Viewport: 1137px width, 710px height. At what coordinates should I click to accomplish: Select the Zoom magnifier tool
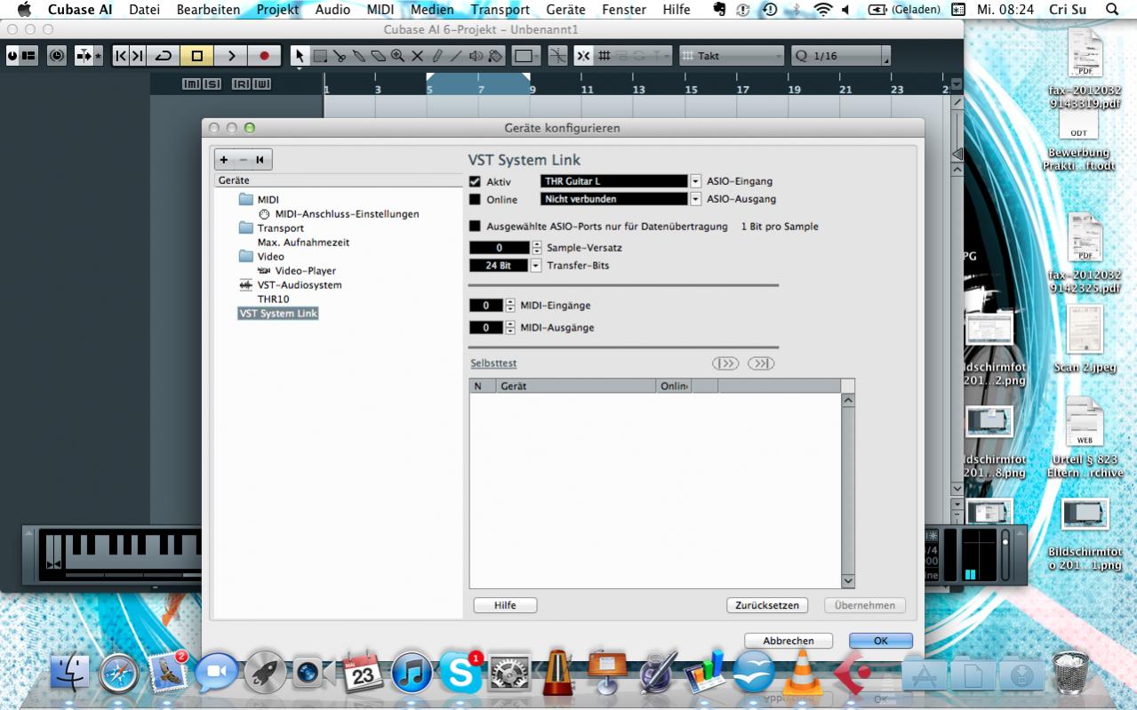pyautogui.click(x=397, y=56)
